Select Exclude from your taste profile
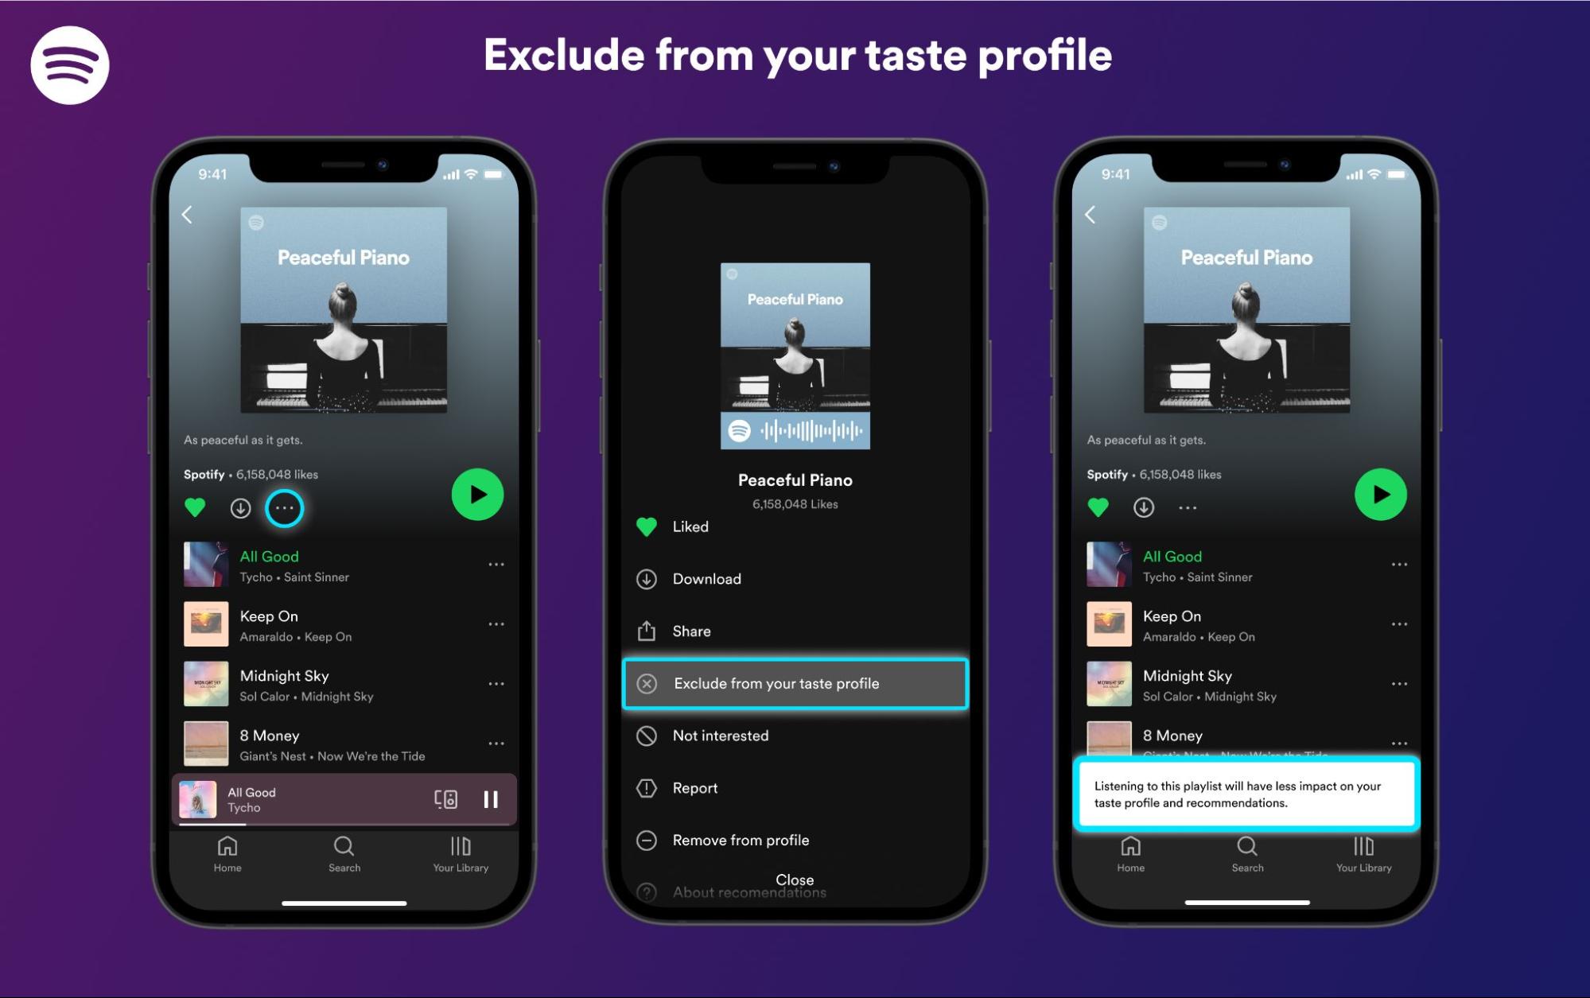Image resolution: width=1590 pixels, height=998 pixels. [x=795, y=682]
